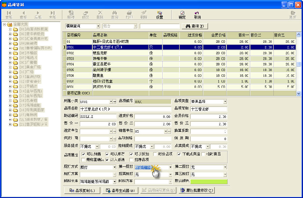303x198 pixels.
Task: Click the 取消 (Cancel) toolbar icon
Action: 197,14
